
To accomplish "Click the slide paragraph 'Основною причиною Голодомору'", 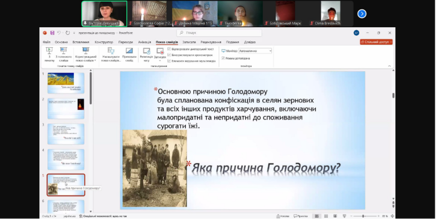I will pyautogui.click(x=213, y=91).
